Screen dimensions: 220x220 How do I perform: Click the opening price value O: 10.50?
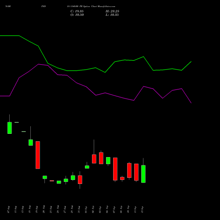77,15
